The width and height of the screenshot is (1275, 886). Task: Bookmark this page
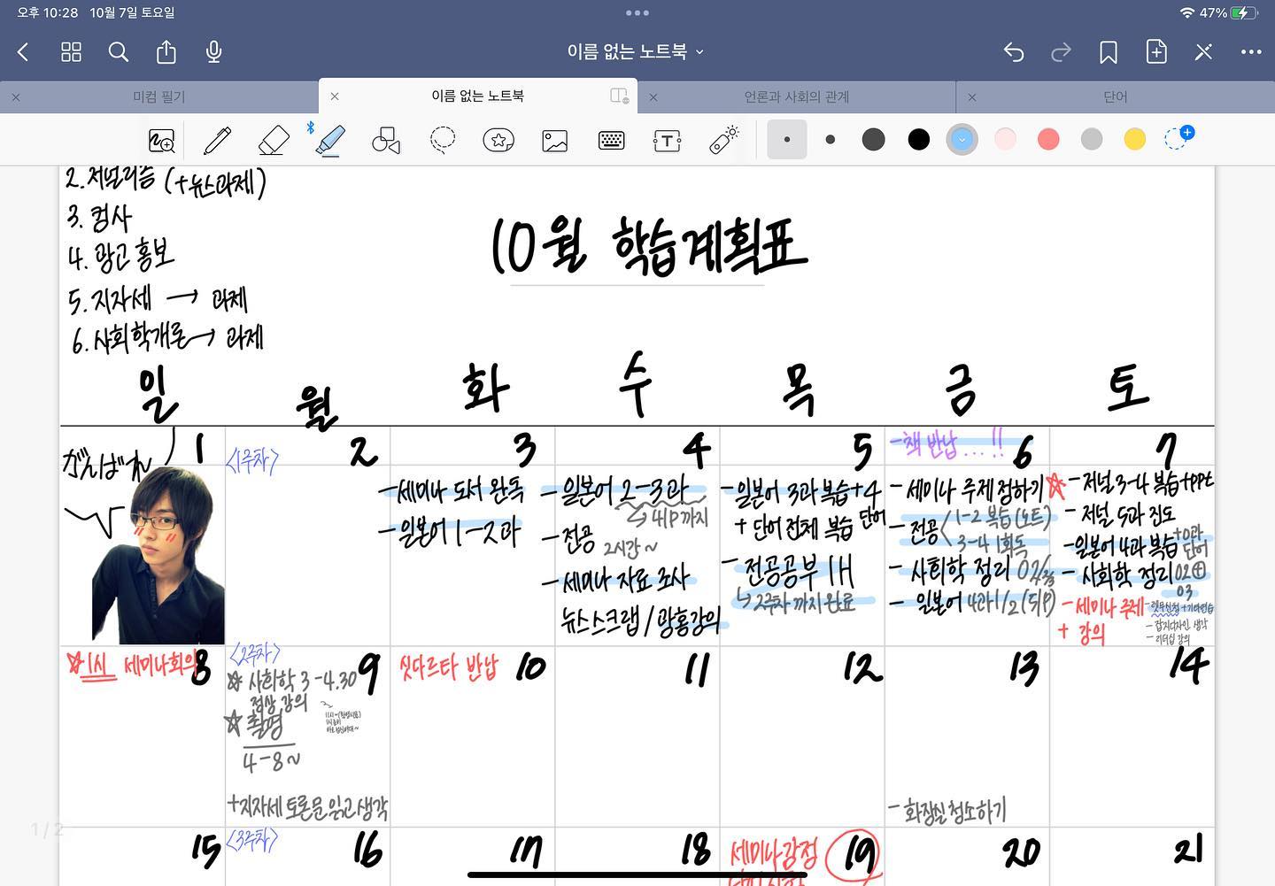coord(1108,53)
